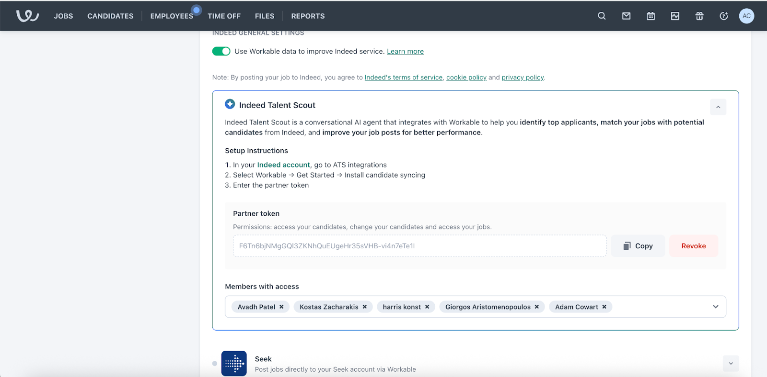Click the clock help icon in header
Image resolution: width=767 pixels, height=377 pixels.
click(x=724, y=16)
